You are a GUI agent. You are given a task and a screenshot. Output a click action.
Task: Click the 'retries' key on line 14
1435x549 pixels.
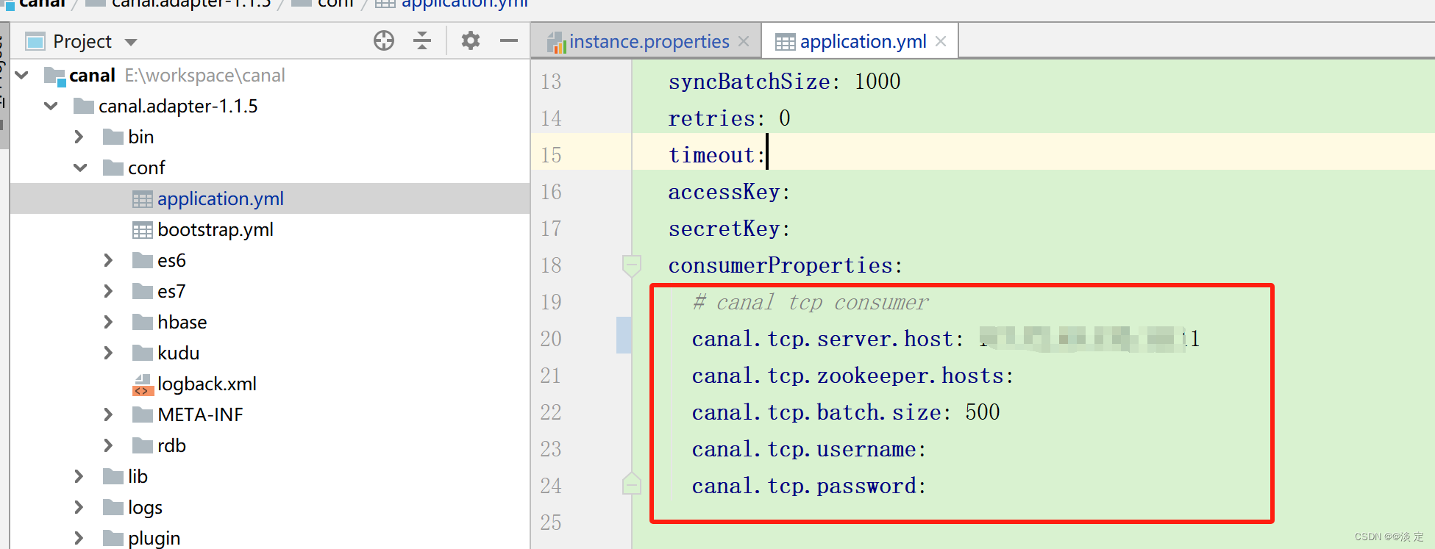point(711,118)
